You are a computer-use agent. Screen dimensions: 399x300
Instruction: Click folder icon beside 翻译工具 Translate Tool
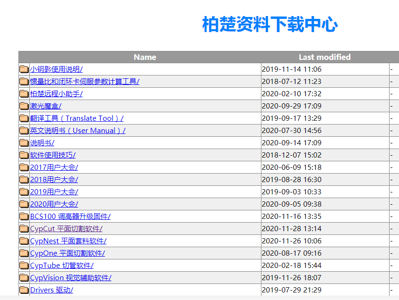[x=24, y=118]
